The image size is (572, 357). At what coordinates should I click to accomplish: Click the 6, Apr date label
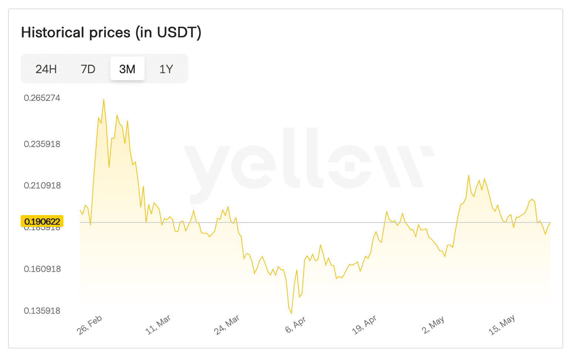(296, 325)
